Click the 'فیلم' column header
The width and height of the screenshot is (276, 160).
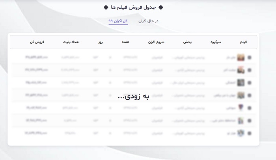(243, 42)
